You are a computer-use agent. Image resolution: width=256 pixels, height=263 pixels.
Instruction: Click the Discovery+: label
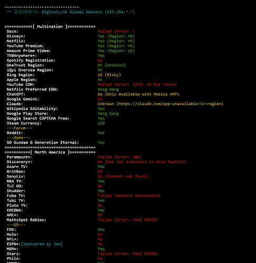19,162
